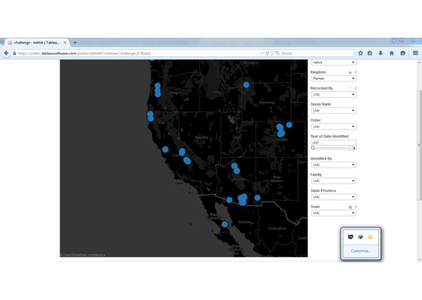Click the 'Nevada' map label
The image size is (422, 300).
(x=202, y=137)
